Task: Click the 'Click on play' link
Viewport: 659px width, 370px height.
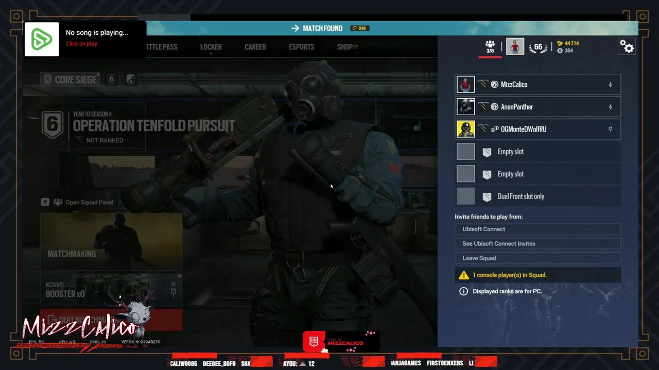Action: click(81, 44)
